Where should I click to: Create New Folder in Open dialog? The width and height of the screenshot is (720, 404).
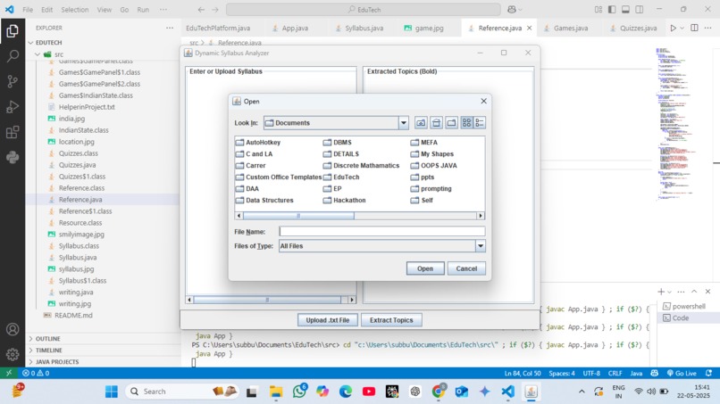point(451,122)
